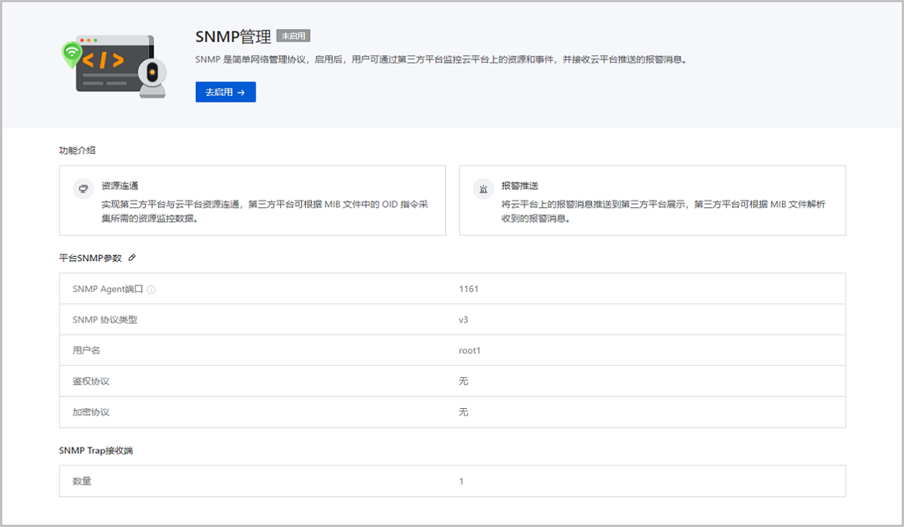The height and width of the screenshot is (527, 904).
Task: Click the robot camera in the SNMP illustration
Action: click(x=153, y=77)
